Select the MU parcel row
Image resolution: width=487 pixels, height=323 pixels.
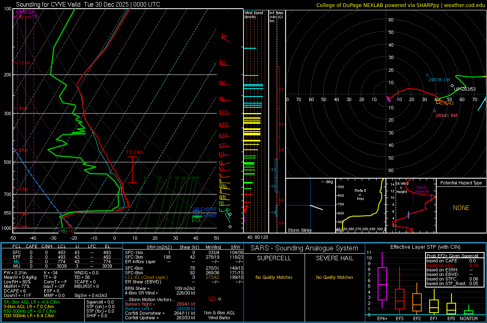[62, 266]
